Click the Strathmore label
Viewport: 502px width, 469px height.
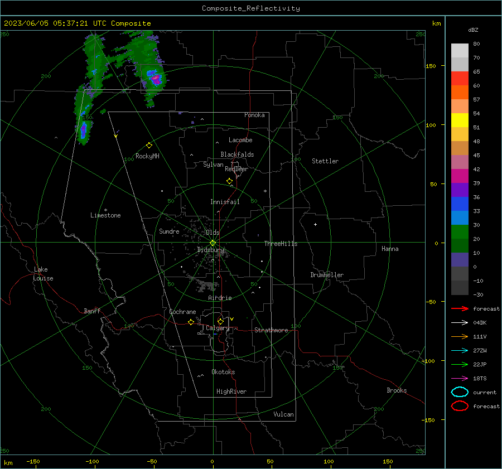271,330
